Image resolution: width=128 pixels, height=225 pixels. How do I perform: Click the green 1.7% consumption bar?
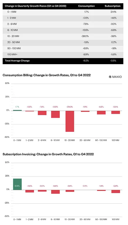[x=17, y=110]
